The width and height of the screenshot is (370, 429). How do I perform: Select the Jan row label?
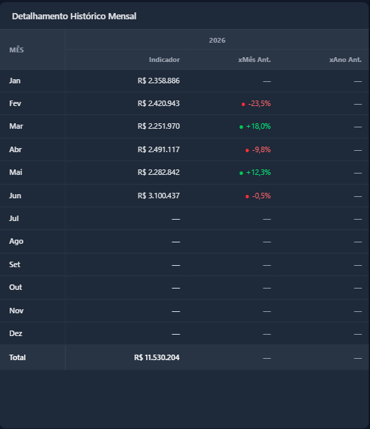(x=14, y=81)
